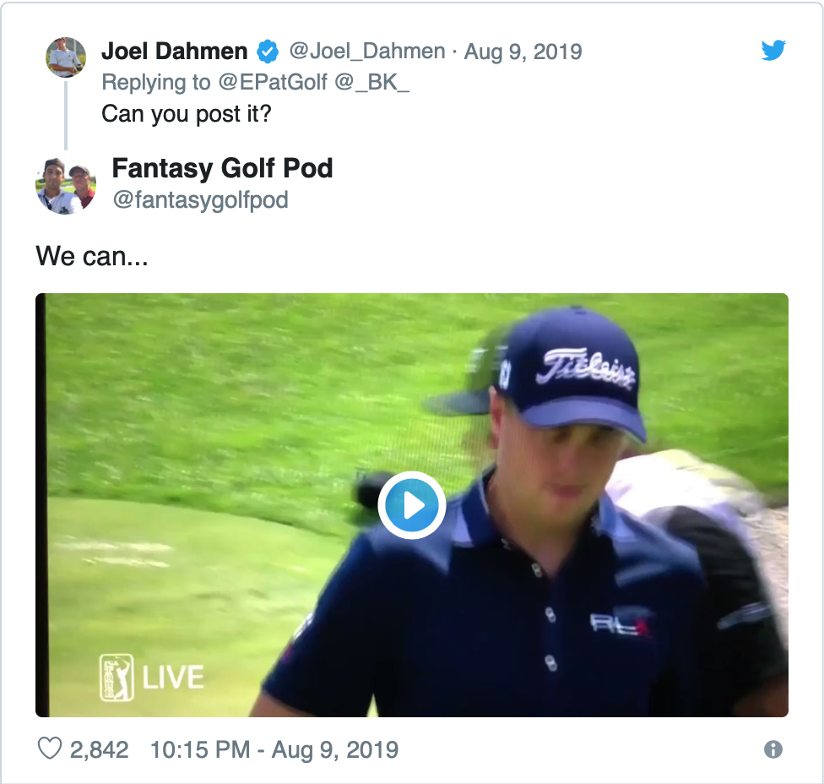Open the Fantasy Golf Pod avatar

[66, 185]
